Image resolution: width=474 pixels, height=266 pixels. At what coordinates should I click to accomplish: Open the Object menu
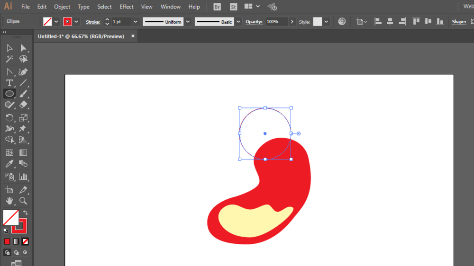click(x=62, y=7)
